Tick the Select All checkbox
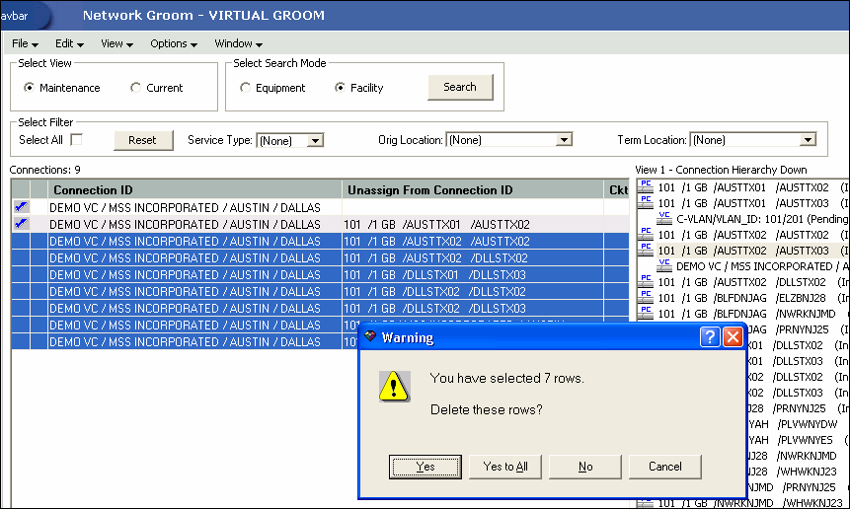Viewport: 850px width, 509px height. [x=76, y=140]
